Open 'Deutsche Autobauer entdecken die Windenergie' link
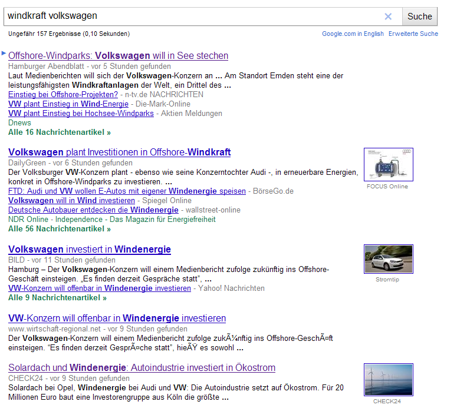The image size is (457, 408). 93,210
